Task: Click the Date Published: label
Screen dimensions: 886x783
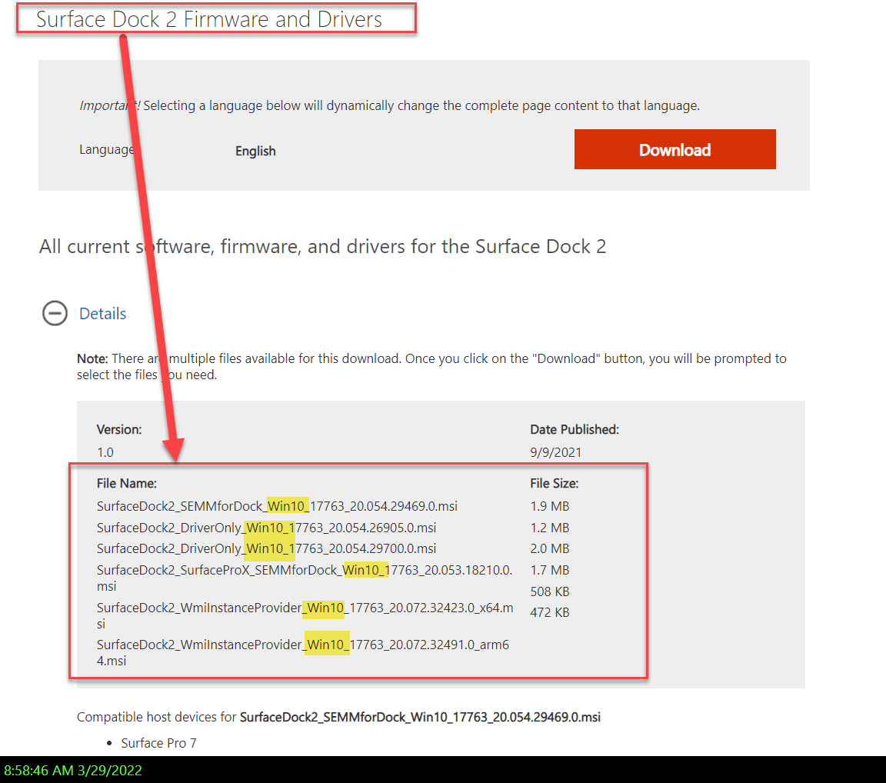Action: [x=574, y=429]
